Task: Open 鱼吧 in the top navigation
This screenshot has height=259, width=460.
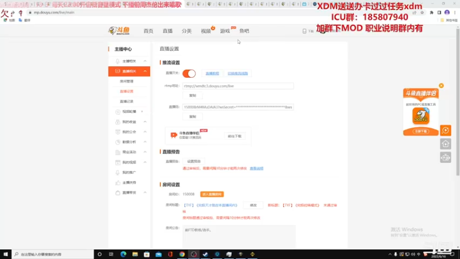Action: click(244, 31)
